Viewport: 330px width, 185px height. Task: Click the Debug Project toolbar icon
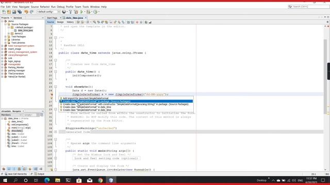pyautogui.click(x=88, y=12)
